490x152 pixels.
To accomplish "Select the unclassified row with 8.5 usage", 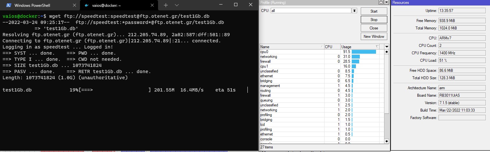I will 322,71.
